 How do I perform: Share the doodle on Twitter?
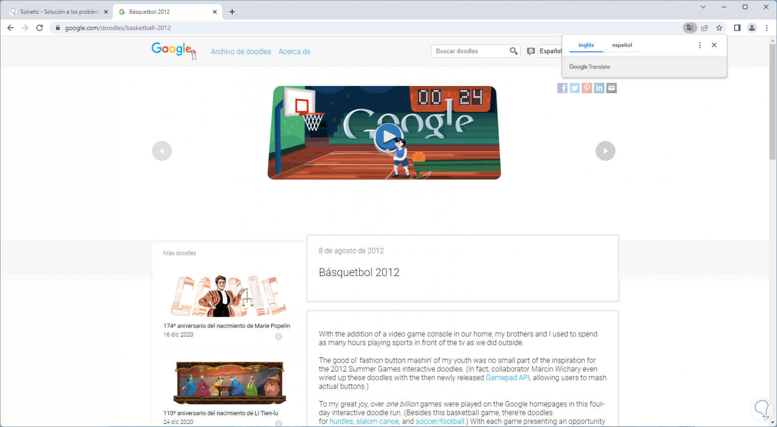(x=575, y=88)
